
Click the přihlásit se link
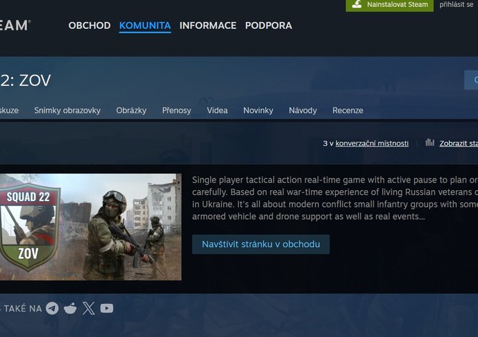point(456,5)
